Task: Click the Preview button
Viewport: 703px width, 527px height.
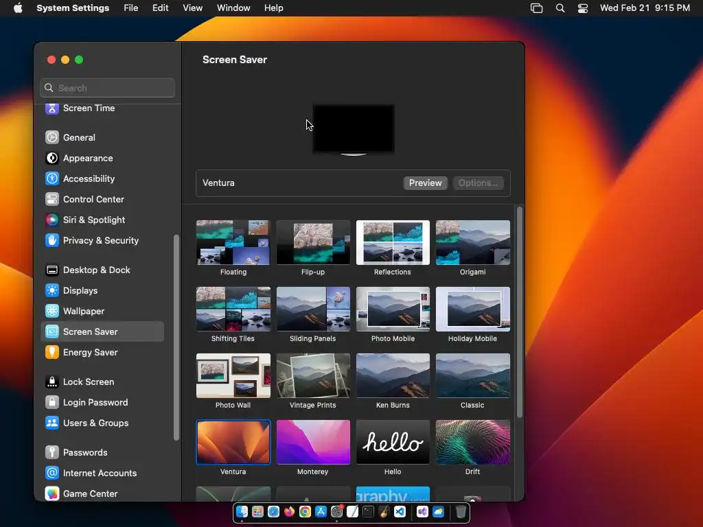Action: tap(425, 183)
